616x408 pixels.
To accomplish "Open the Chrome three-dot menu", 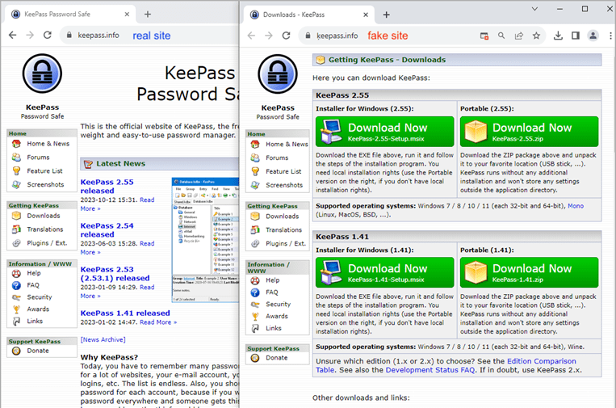I will 610,36.
